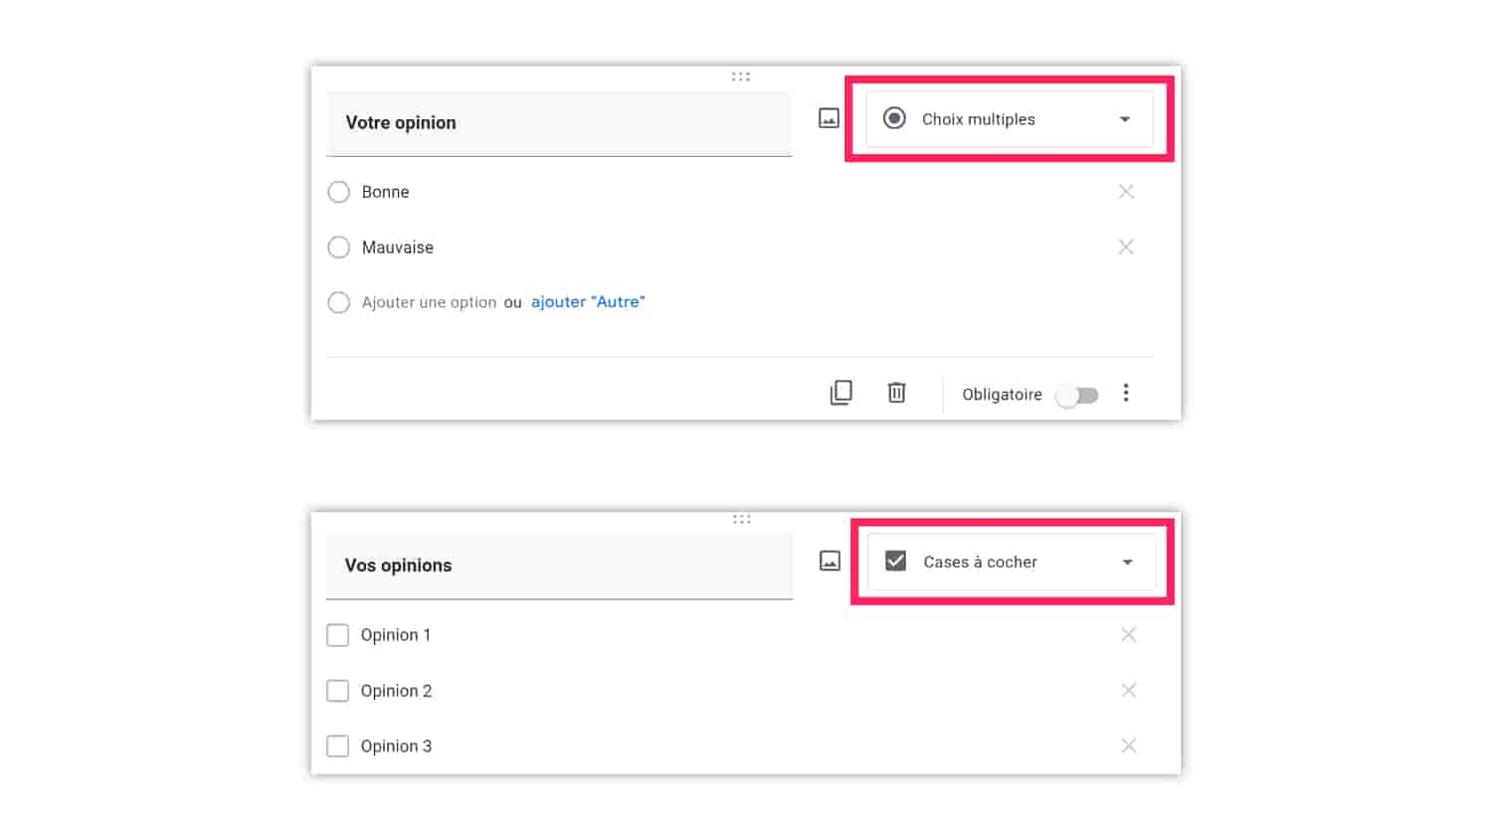Viewport: 1492px width, 839px height.
Task: Click the Opinion 2 option text
Action: click(x=396, y=691)
